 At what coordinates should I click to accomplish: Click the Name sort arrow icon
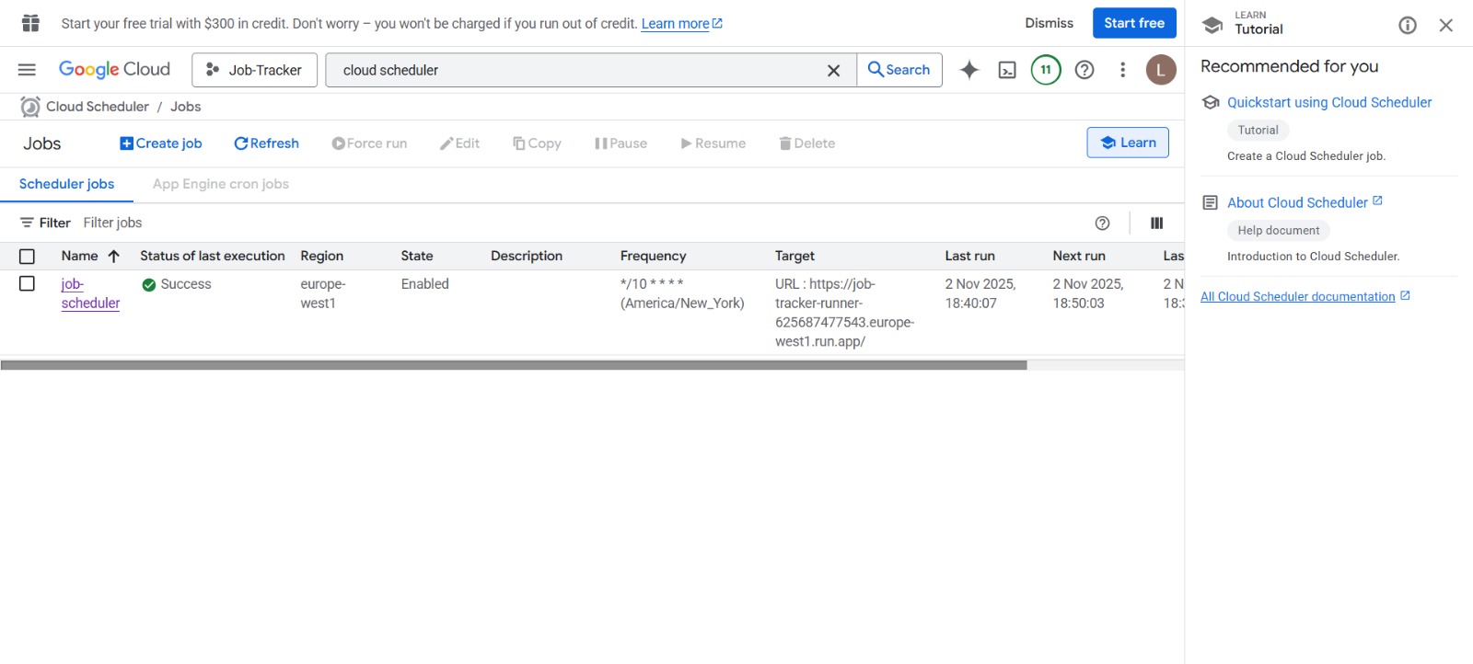click(114, 257)
